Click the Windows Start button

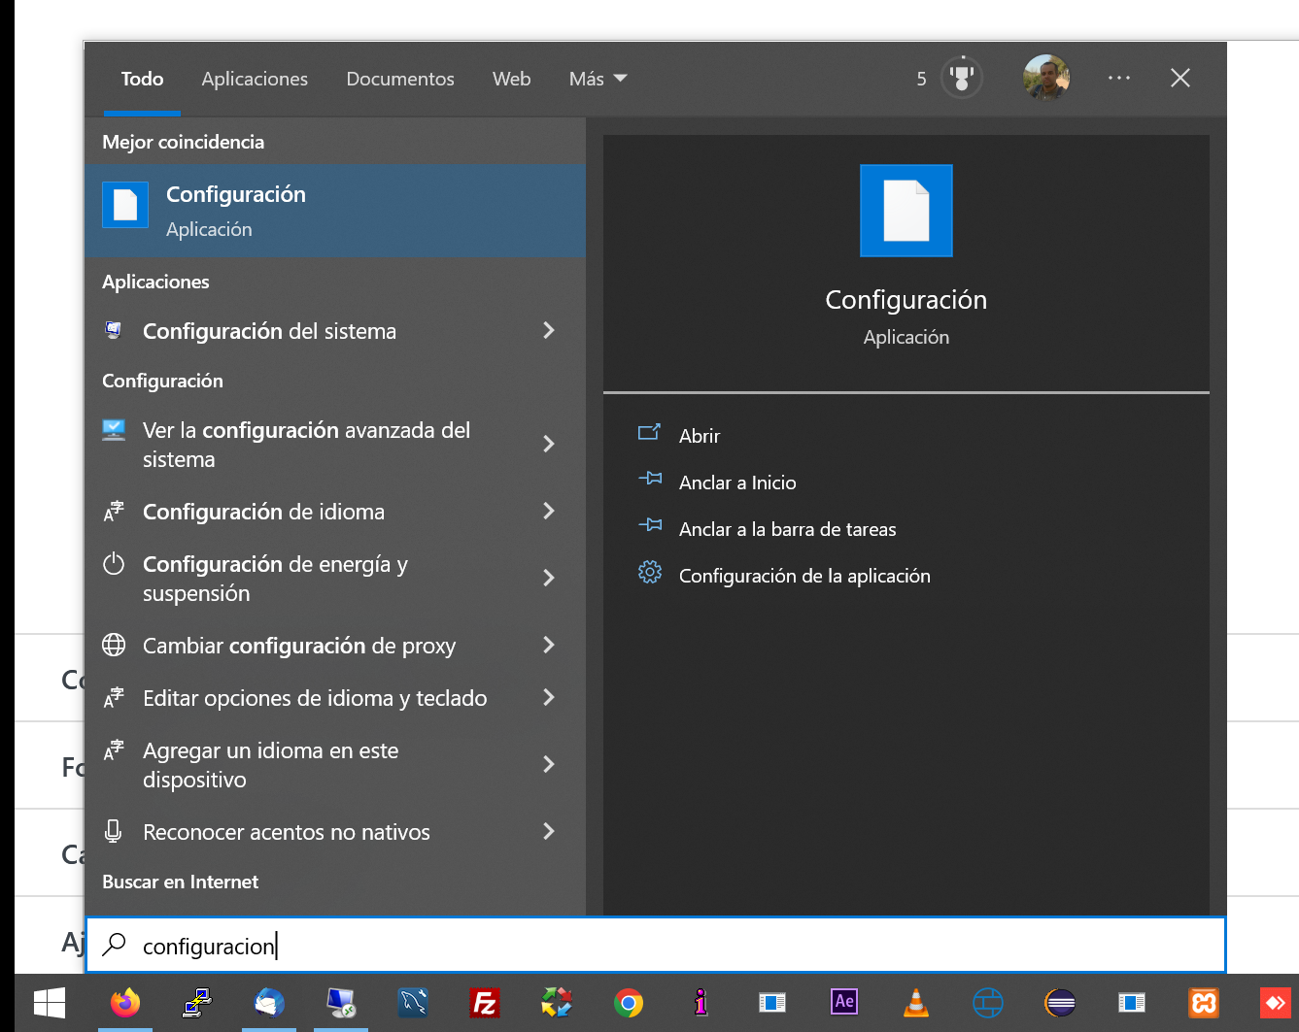click(49, 1002)
